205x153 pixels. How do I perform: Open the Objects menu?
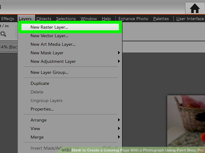[x=44, y=19]
